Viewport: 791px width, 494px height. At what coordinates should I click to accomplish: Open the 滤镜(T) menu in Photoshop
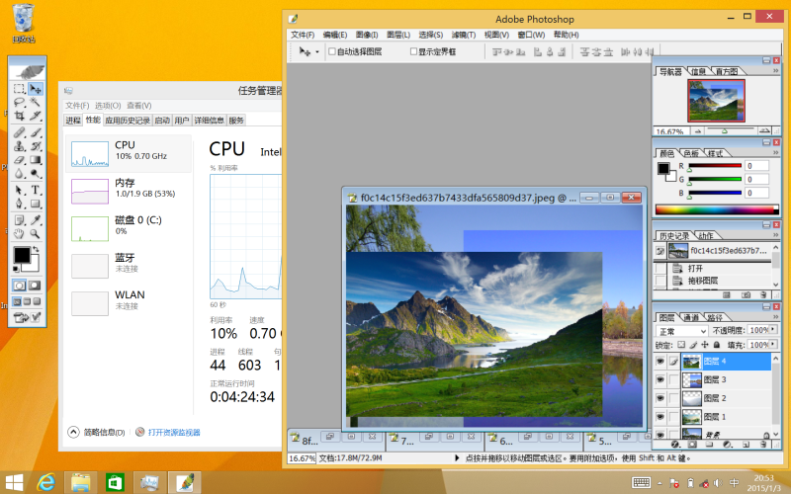point(464,35)
